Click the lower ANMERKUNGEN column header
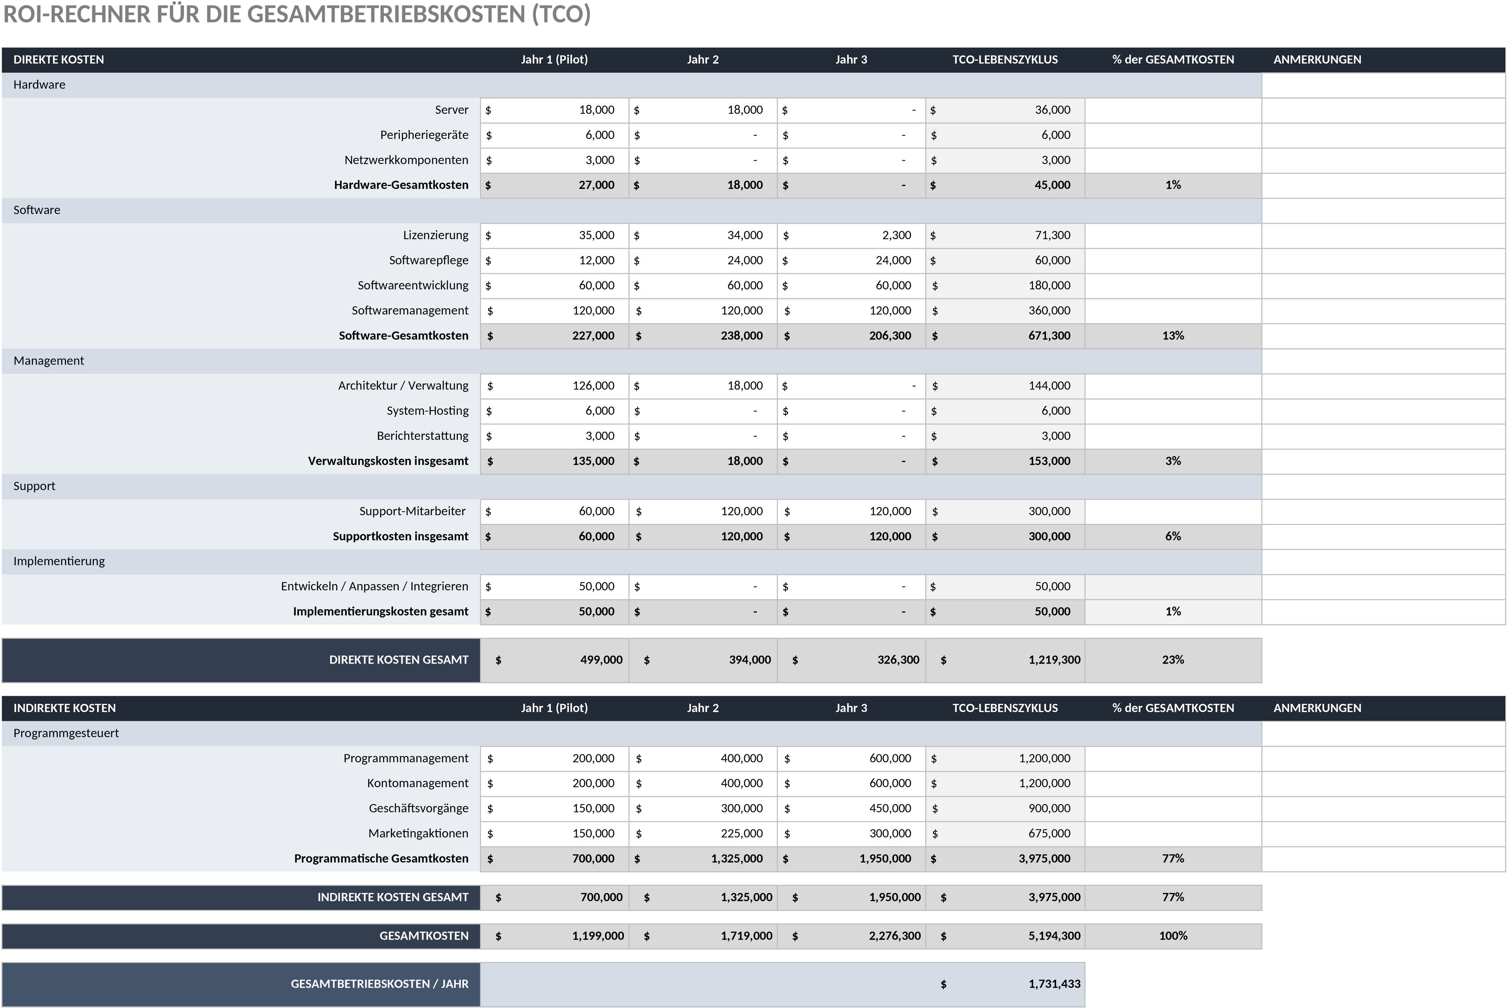Viewport: 1507px width, 1008px height. tap(1317, 708)
